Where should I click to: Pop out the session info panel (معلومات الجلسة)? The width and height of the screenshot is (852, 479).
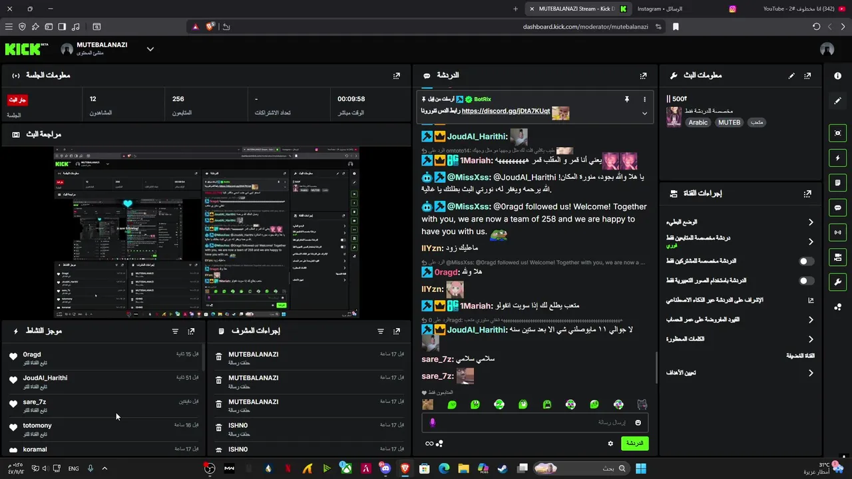[x=397, y=76]
